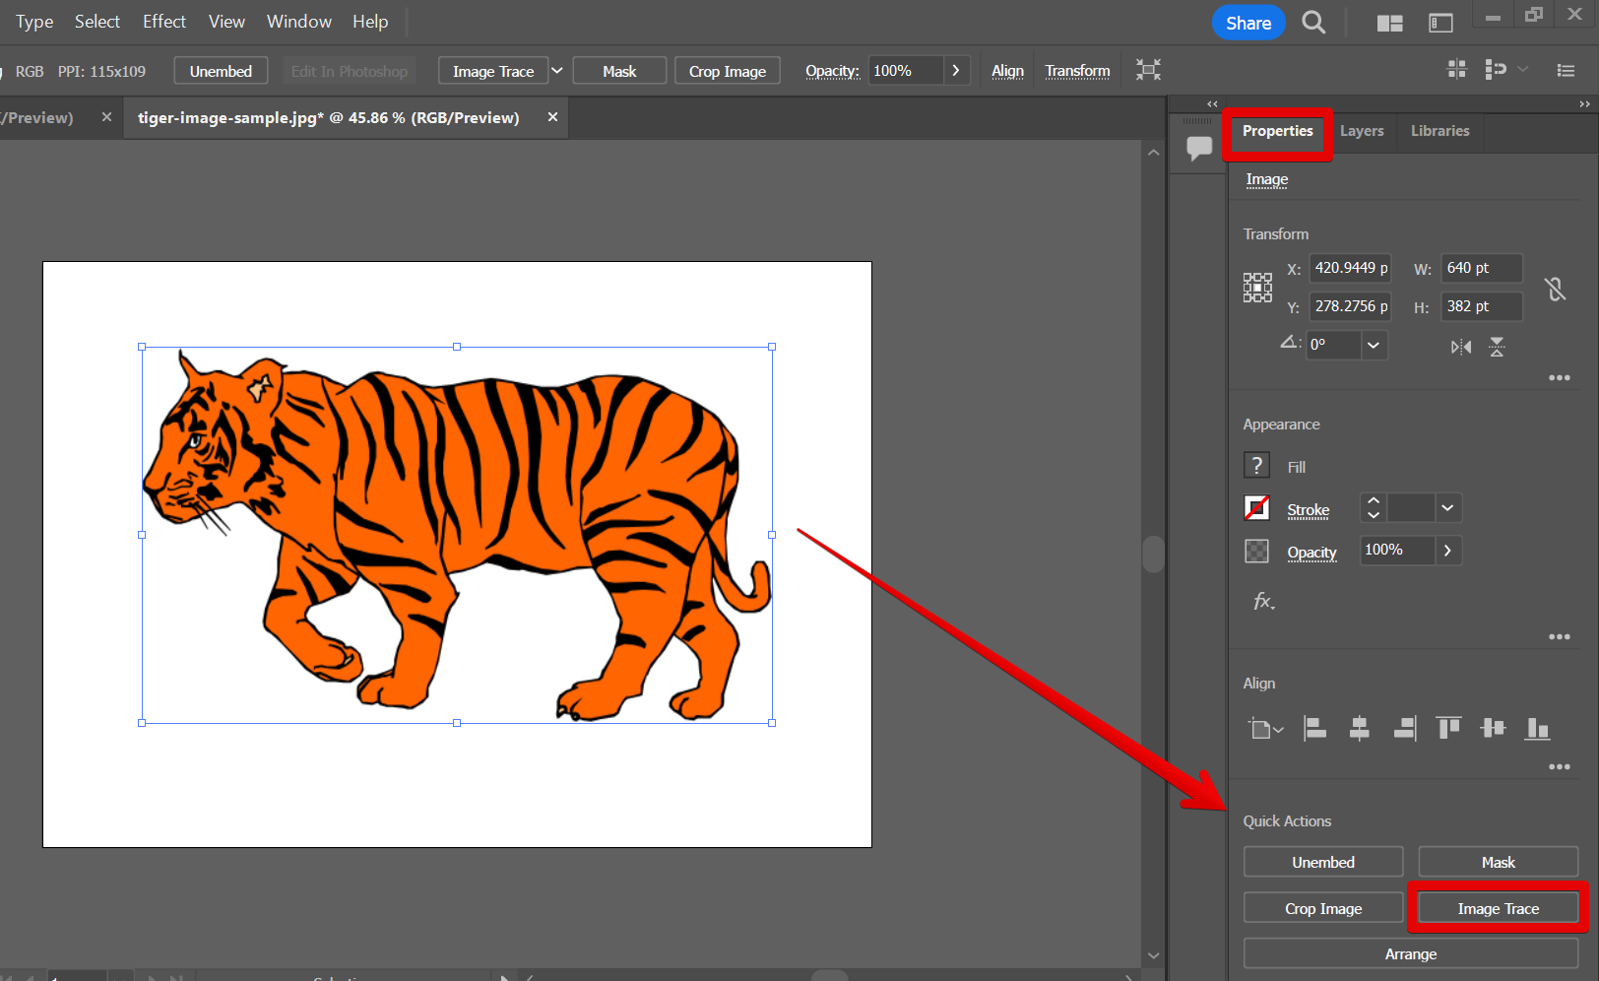Open the Effect menu
This screenshot has height=981, width=1599.
[163, 22]
